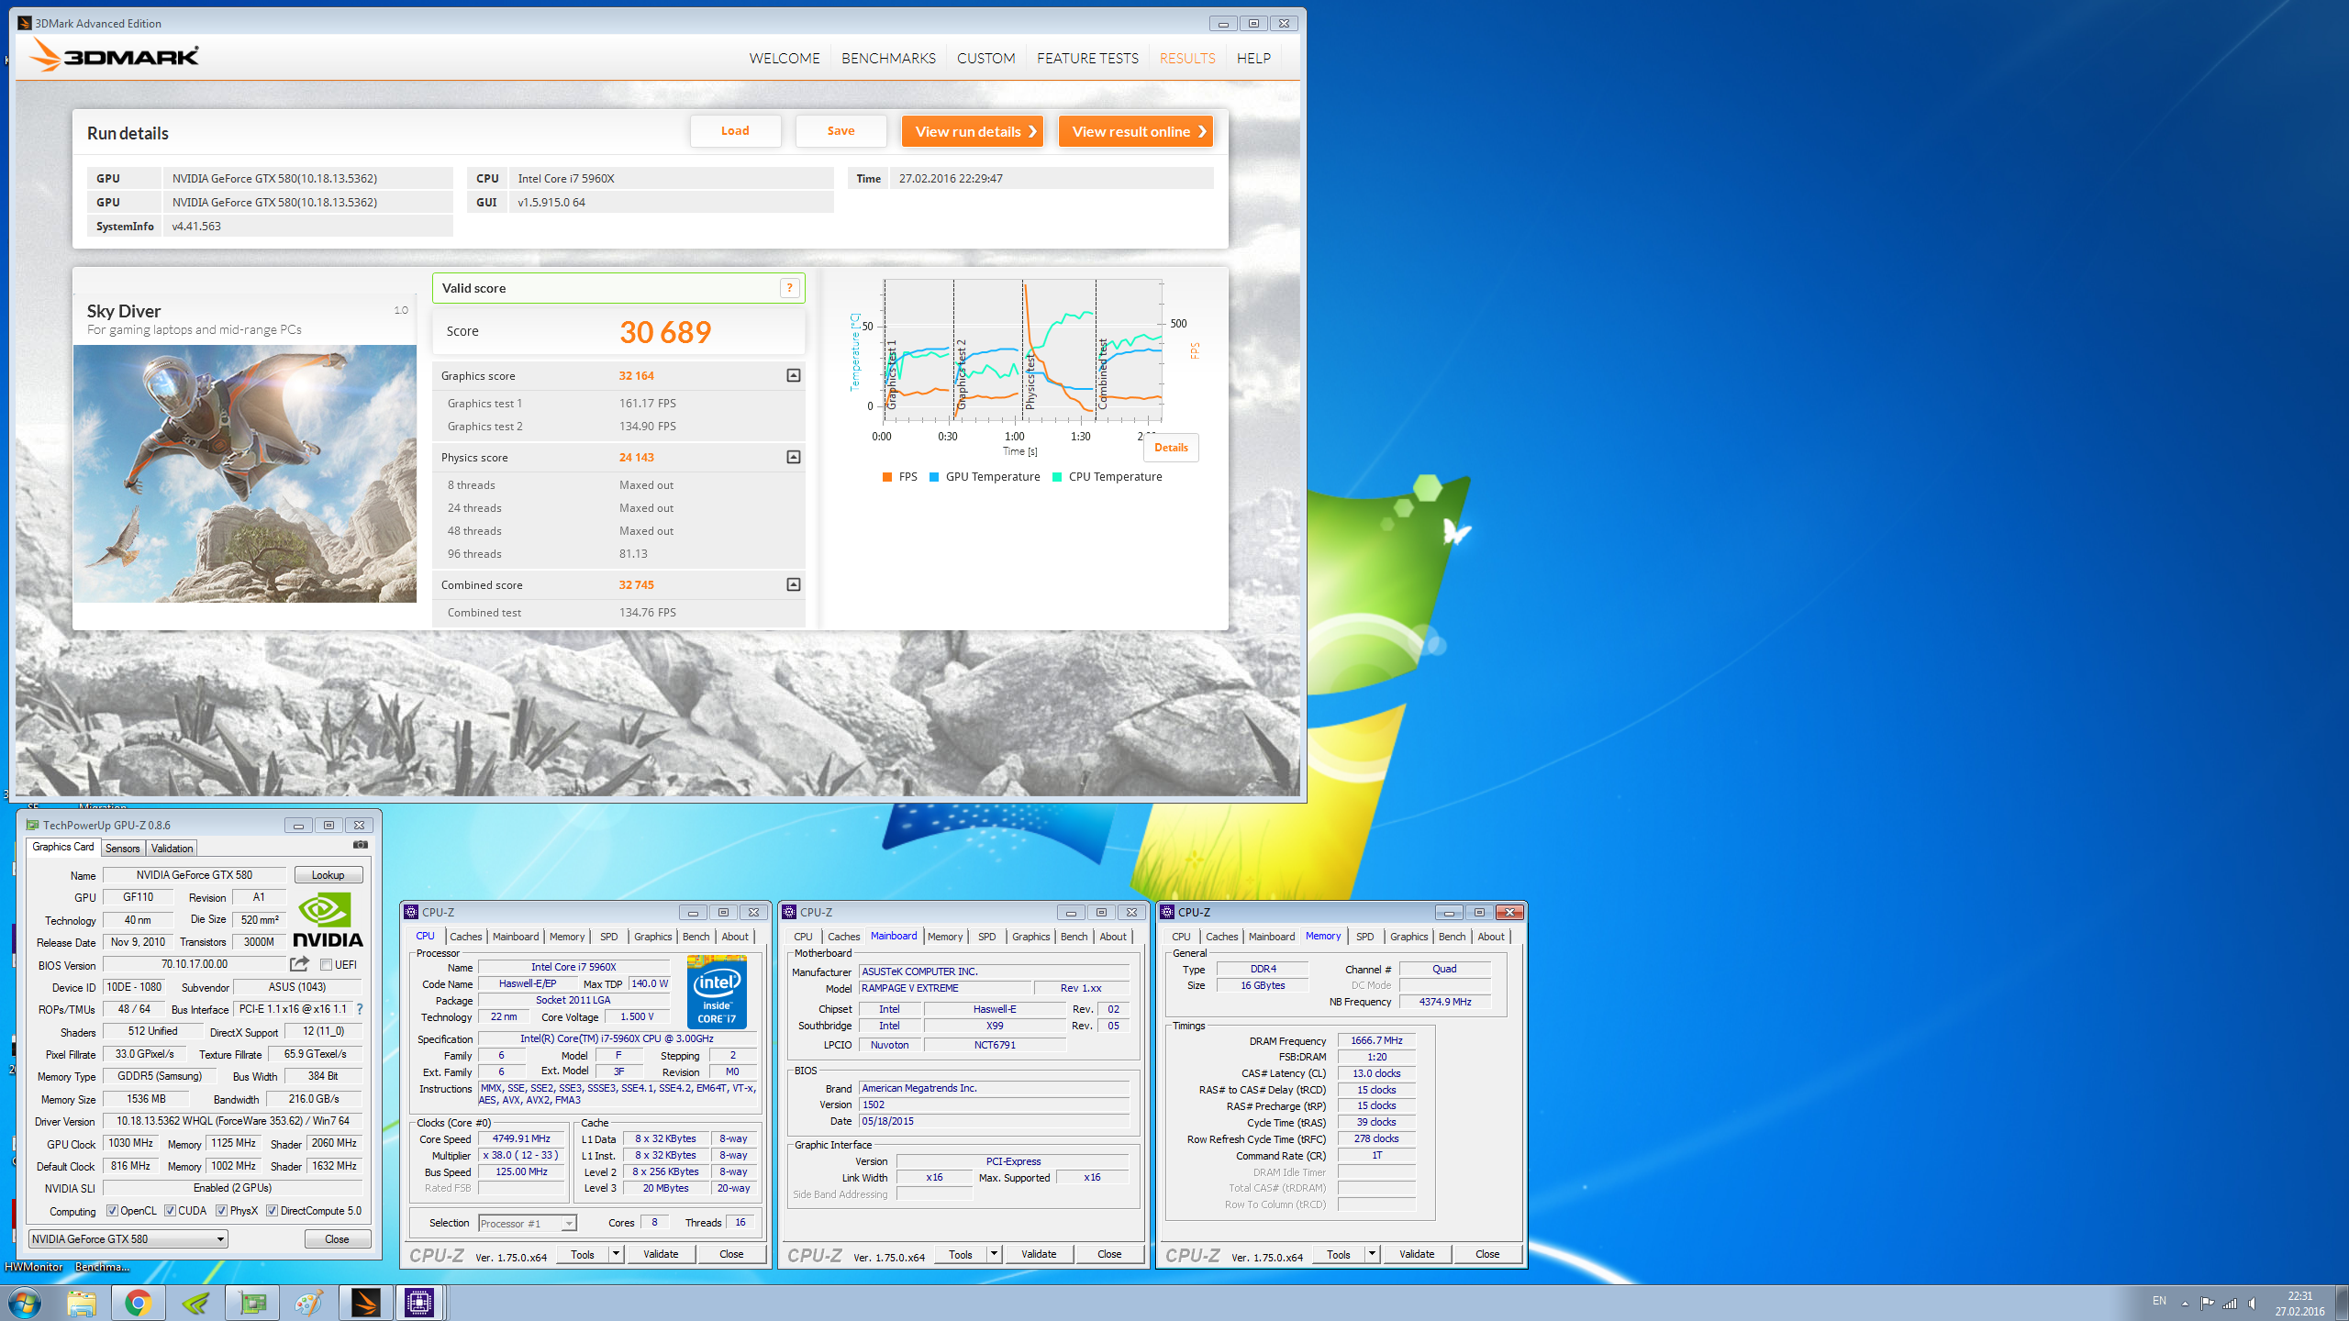Switch to 3DMark via its taskbar icon
2349x1321 pixels.
[366, 1303]
